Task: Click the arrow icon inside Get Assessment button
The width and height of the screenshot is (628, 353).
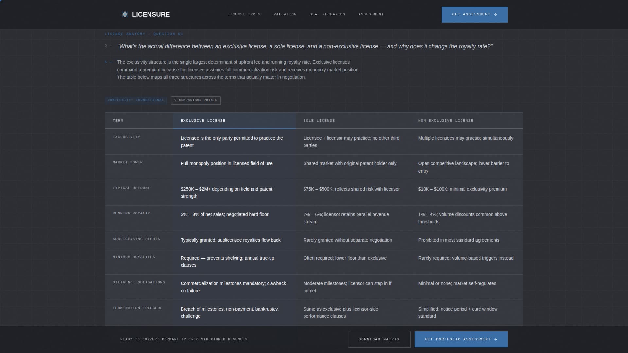Action: tap(495, 14)
